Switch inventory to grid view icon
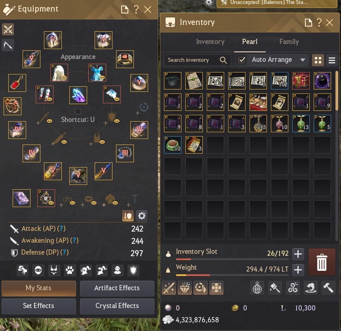341x331 pixels. point(318,60)
